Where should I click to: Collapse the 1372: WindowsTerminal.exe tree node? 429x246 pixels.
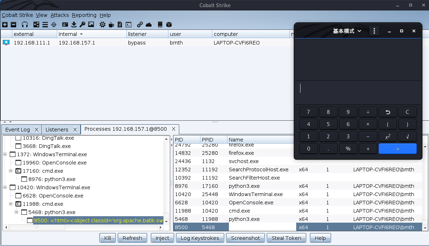click(x=5, y=154)
